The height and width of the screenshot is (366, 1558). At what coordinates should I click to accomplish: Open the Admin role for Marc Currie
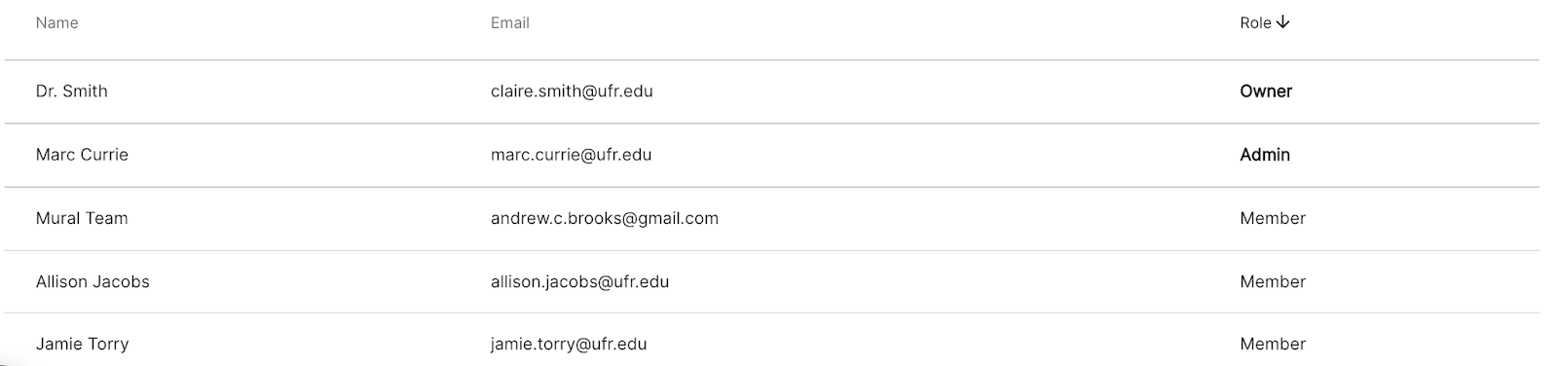[1265, 155]
